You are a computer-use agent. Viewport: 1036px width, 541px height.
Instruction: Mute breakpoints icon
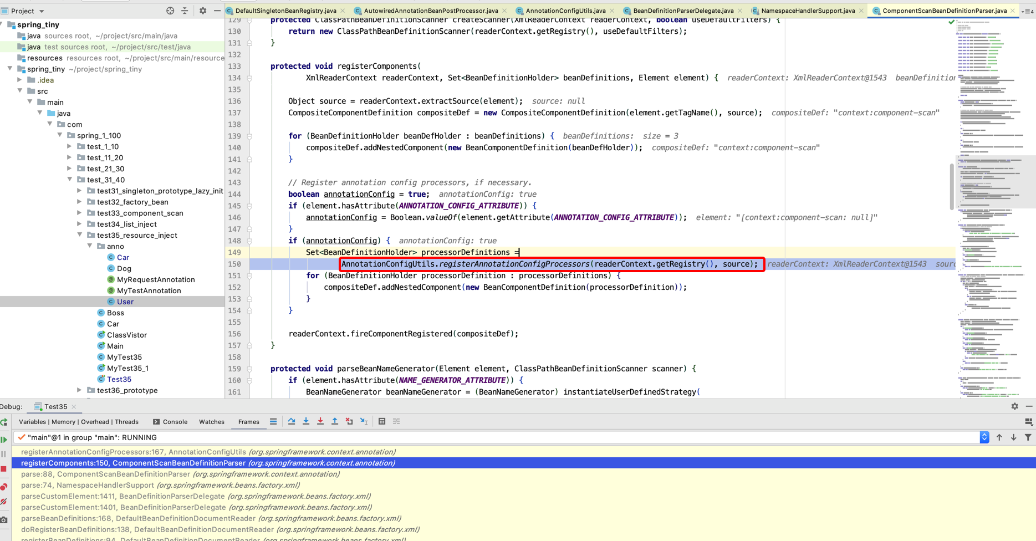point(4,502)
